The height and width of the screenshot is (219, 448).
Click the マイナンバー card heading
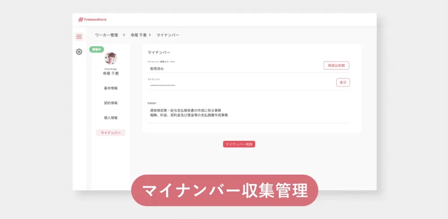point(159,52)
